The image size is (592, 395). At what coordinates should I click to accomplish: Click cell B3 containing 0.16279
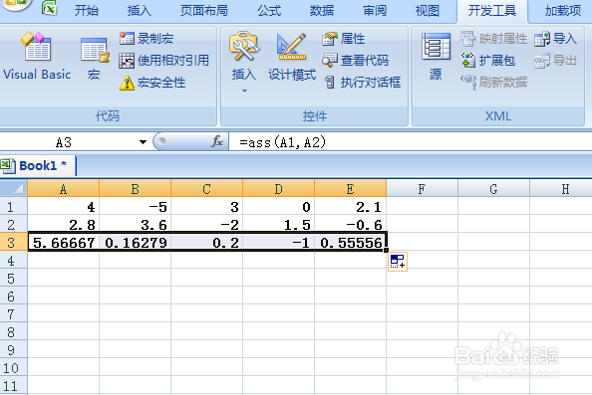pos(135,243)
